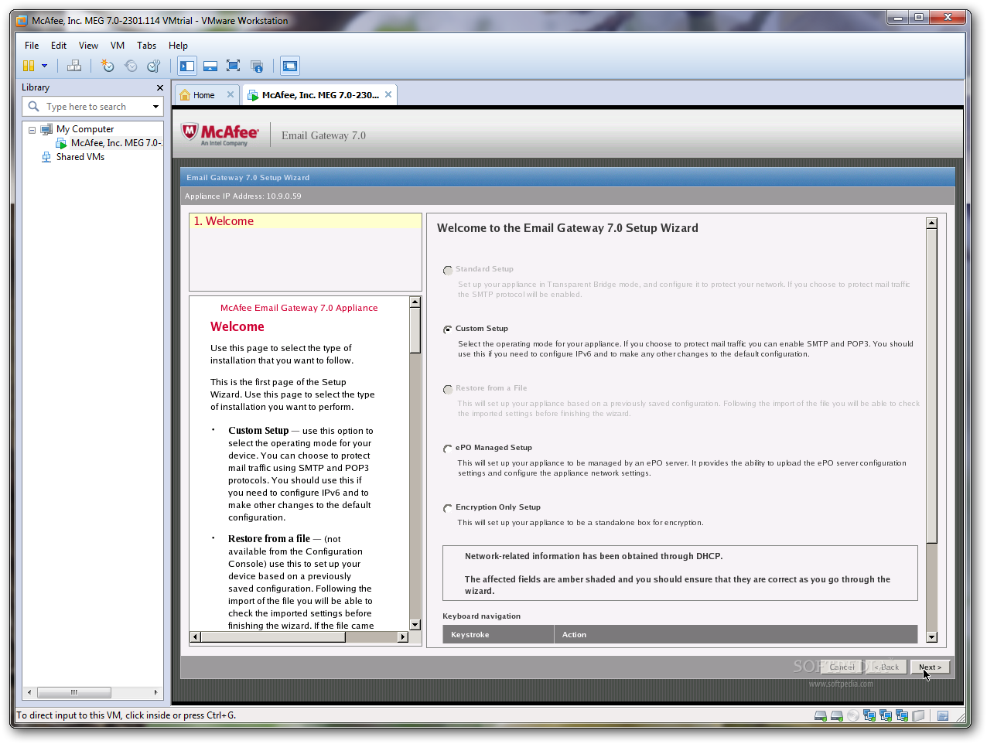
Task: Click 'Appliance IP Address: 10.9.0.59' text
Action: tap(243, 196)
